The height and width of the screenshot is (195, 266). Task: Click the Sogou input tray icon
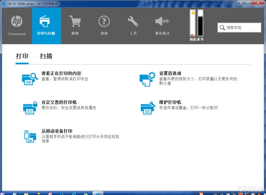coord(201,194)
